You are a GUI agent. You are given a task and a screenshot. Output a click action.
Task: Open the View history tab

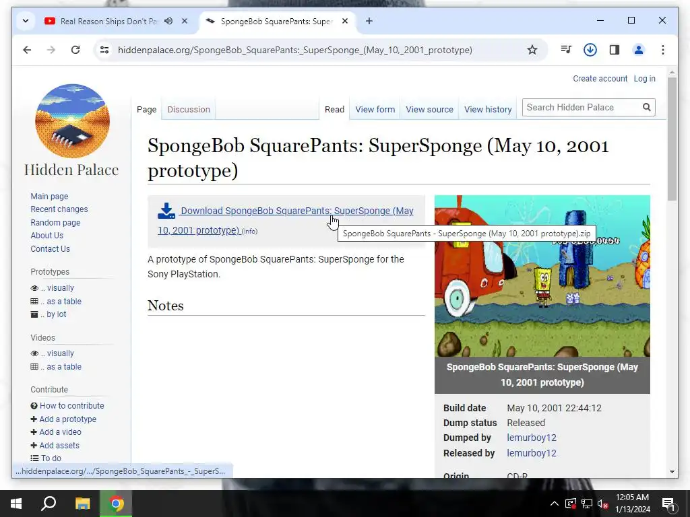coord(488,110)
